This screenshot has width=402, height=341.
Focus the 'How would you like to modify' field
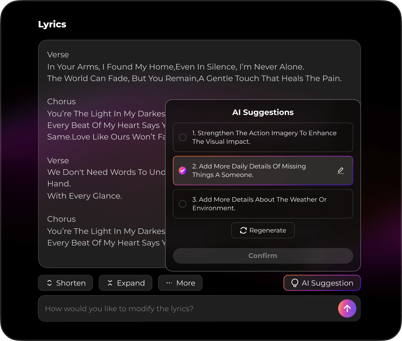pyautogui.click(x=189, y=308)
